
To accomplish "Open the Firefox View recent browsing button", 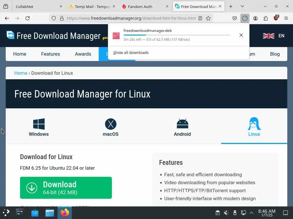I will pyautogui.click(x=6, y=7).
